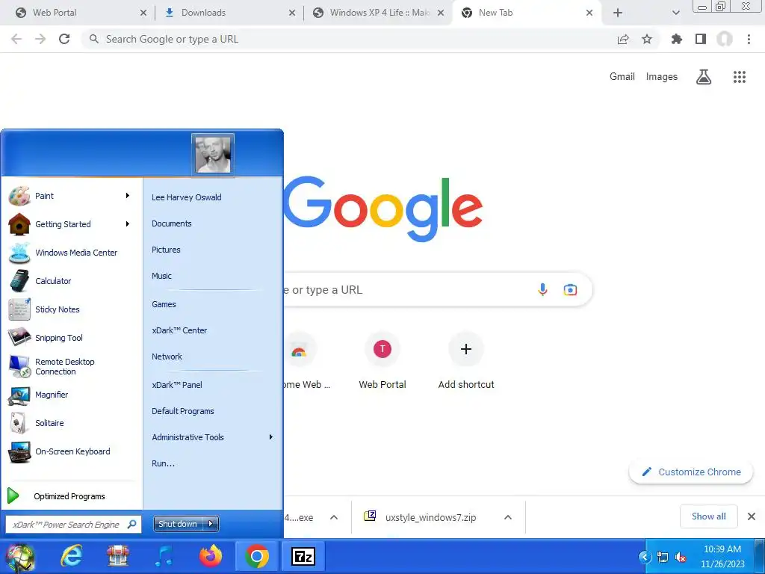The height and width of the screenshot is (574, 765).
Task: Open options for the .exe download
Action: pyautogui.click(x=334, y=517)
